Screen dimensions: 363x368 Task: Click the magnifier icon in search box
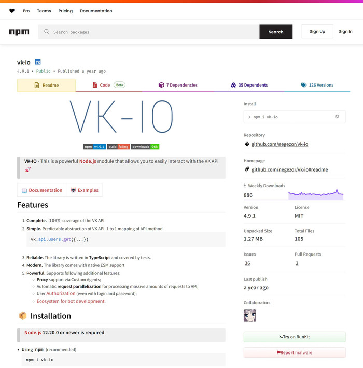pos(47,32)
